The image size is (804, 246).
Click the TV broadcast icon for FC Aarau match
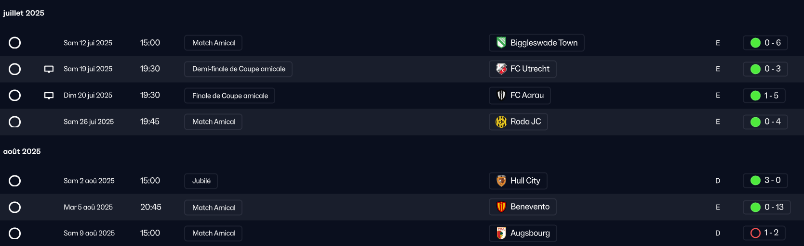[x=49, y=96]
